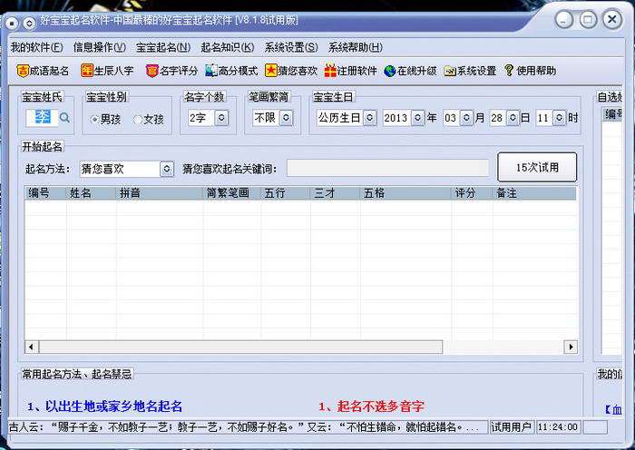This screenshot has width=635, height=450.
Task: Open the 起名知识(K) menu
Action: coord(228,47)
